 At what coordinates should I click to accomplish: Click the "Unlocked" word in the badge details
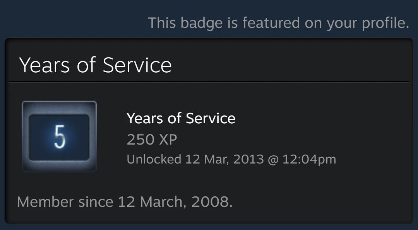(x=154, y=159)
